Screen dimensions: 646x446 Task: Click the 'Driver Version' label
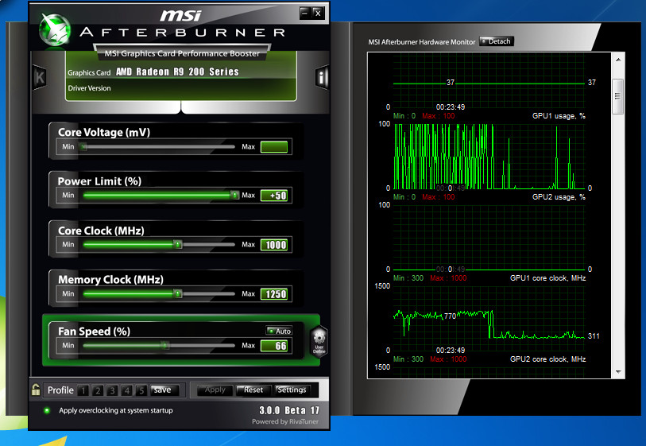click(90, 88)
